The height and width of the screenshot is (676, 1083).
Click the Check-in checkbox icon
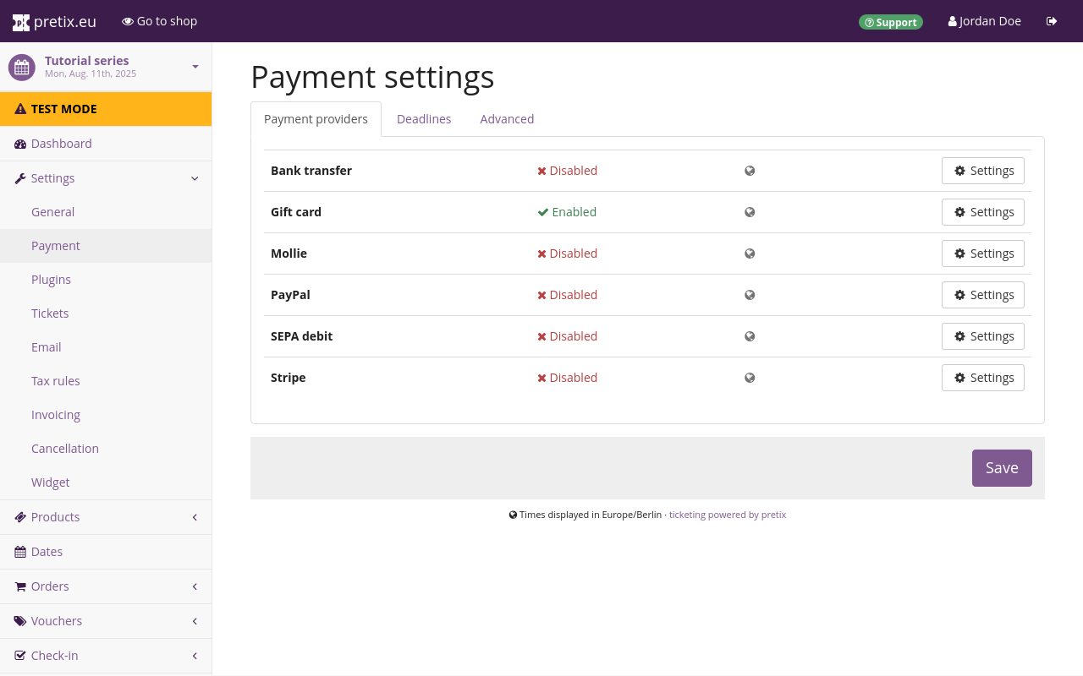(x=20, y=656)
